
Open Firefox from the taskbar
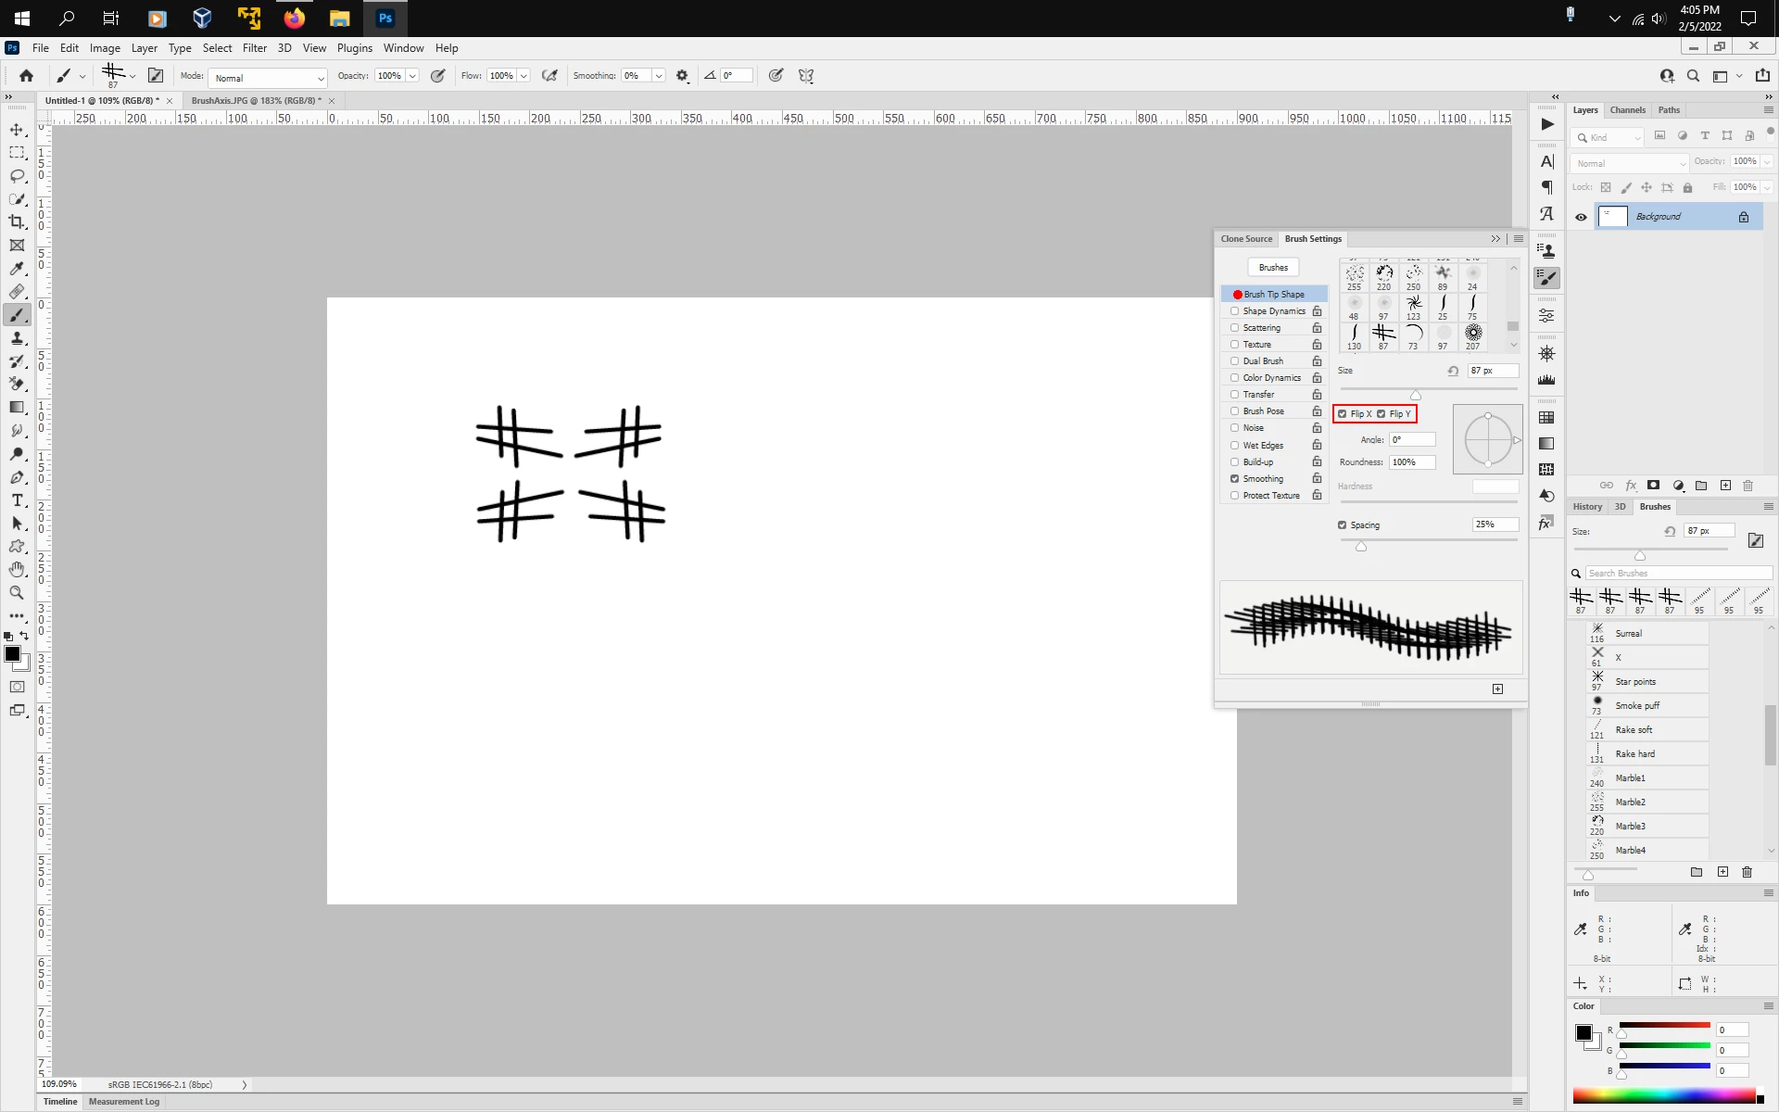pos(294,18)
